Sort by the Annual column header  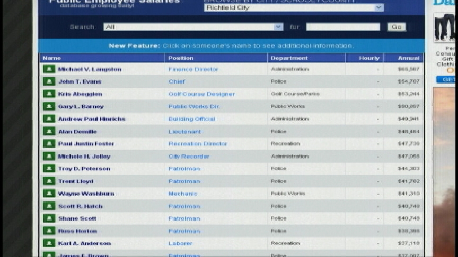[408, 58]
